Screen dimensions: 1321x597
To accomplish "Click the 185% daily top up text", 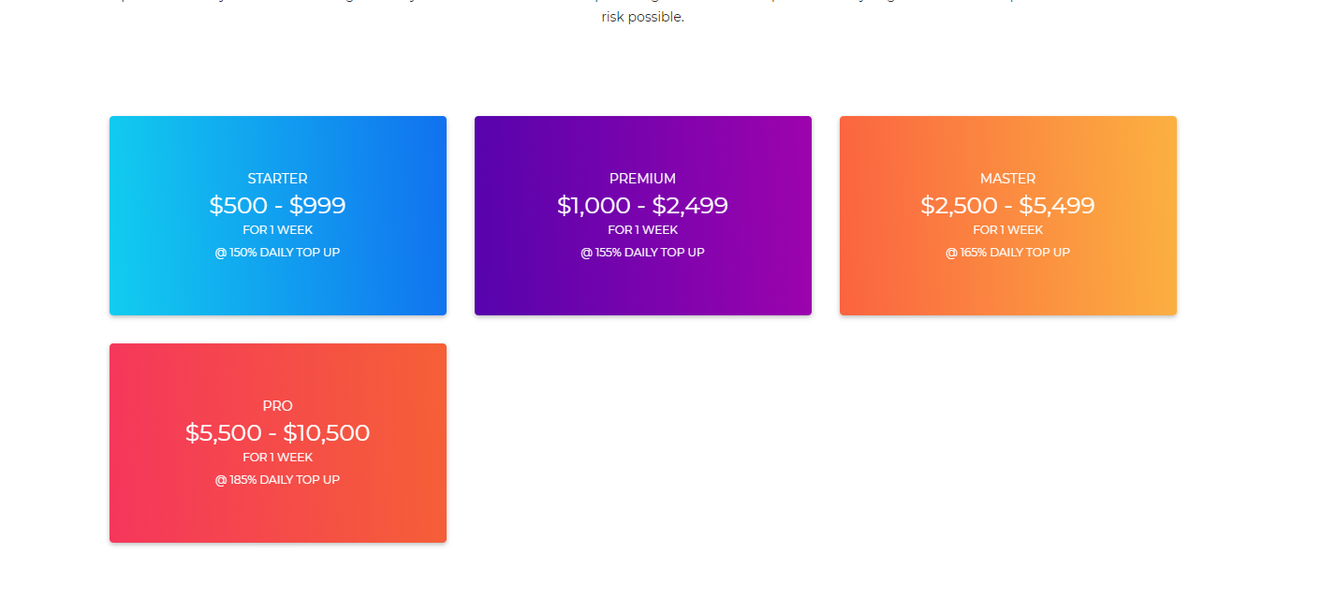I will [277, 480].
